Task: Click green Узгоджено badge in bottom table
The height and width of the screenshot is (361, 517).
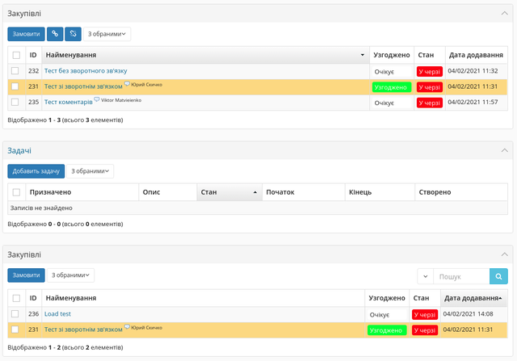Action: [387, 330]
